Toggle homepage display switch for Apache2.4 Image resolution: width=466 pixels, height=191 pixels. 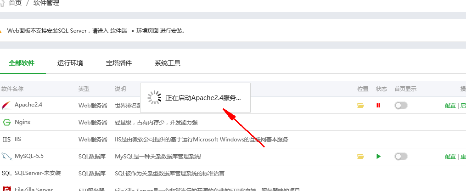pyautogui.click(x=401, y=106)
